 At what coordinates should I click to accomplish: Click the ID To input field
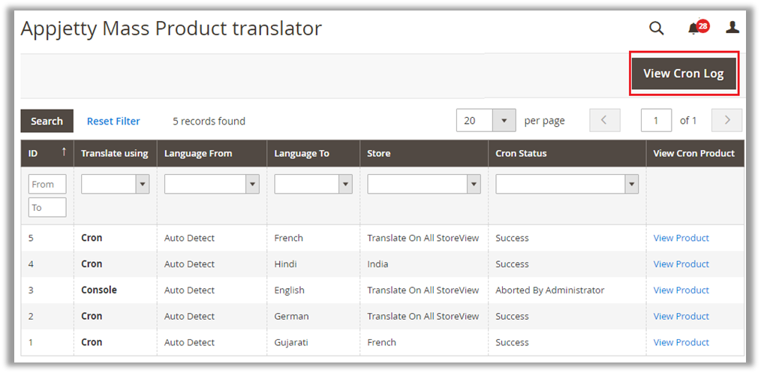click(47, 208)
